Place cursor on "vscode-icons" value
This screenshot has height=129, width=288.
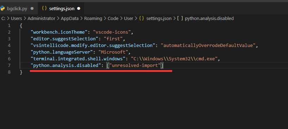[112, 32]
